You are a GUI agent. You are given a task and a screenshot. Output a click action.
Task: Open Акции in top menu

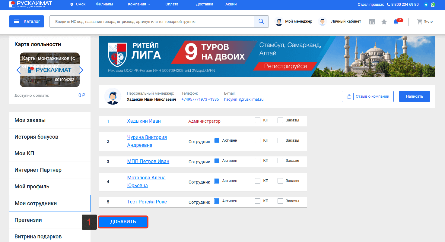pos(231,4)
